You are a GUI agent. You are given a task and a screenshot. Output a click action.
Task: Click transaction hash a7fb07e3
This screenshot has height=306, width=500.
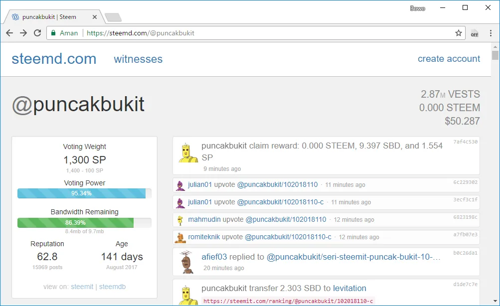465,235
